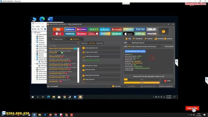Open the FUNCTIONS sub-tab
Screen dimensions: 208x117
point(92,43)
